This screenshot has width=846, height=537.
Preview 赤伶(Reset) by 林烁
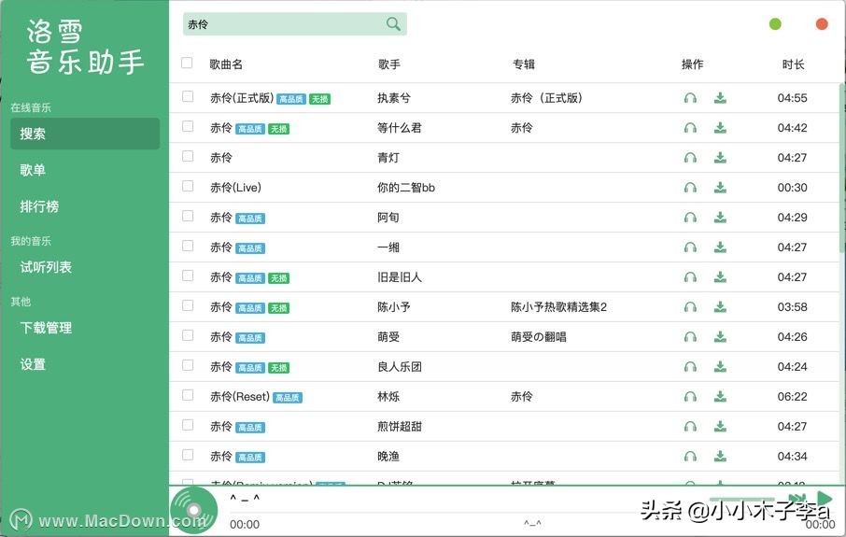click(690, 397)
